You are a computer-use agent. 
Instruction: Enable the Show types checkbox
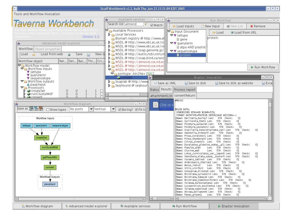click(x=48, y=110)
